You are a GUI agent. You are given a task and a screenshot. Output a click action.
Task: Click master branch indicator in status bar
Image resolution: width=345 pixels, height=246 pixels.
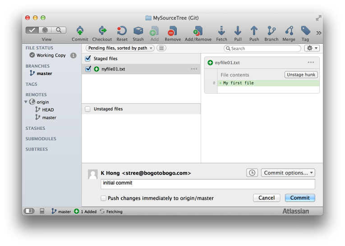pos(61,211)
